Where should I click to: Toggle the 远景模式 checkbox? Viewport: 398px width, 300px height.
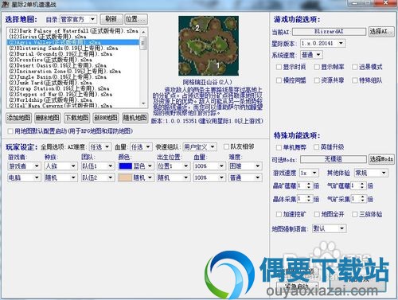[x=355, y=67]
